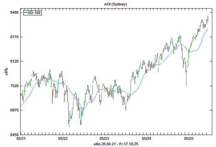Screen dimensions: 216x147
Task: Open the »8% scale setting on left axis
Action: 6,71
